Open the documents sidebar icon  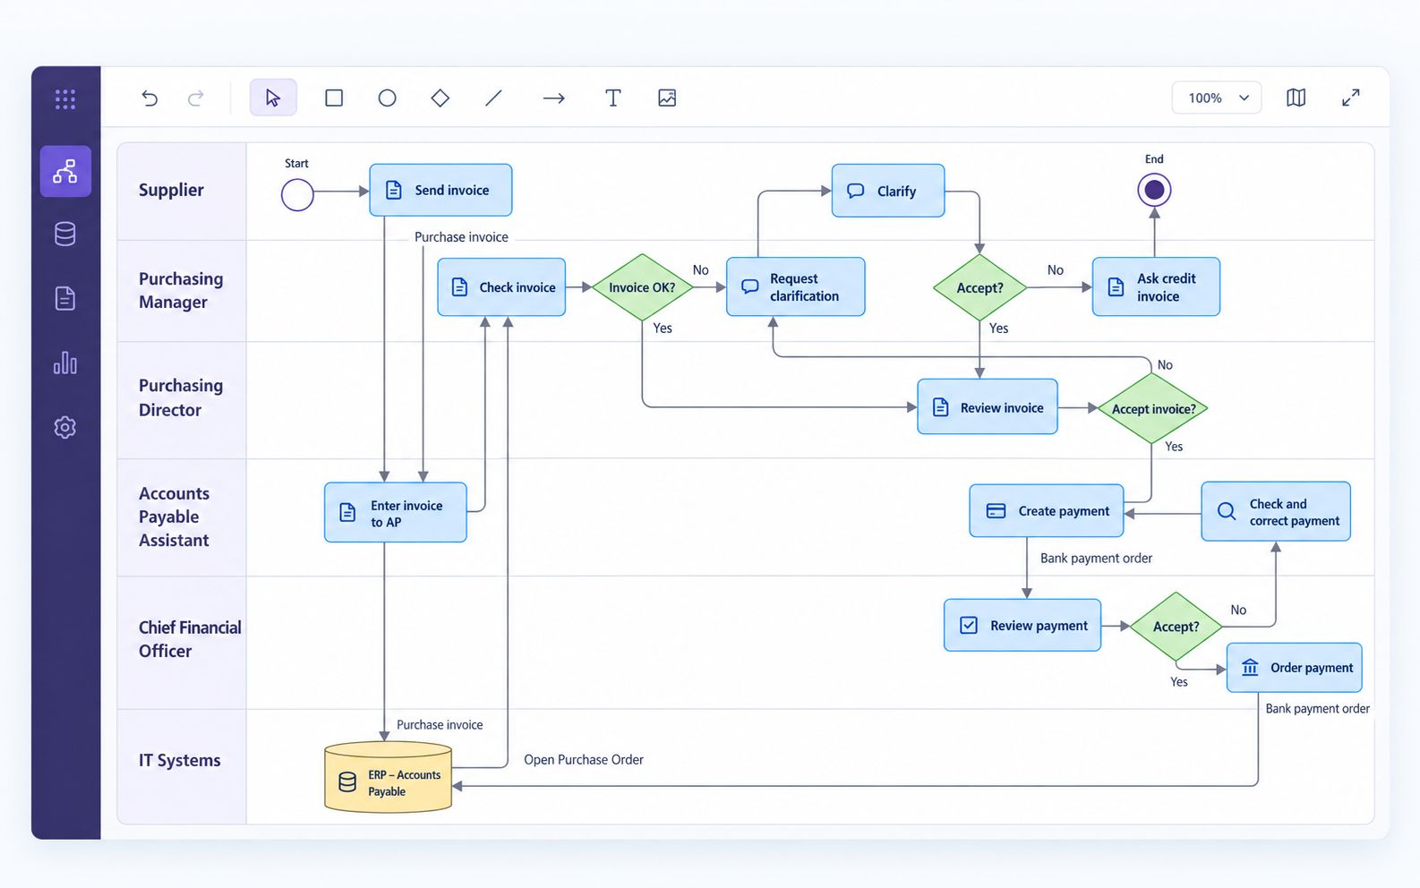(x=65, y=298)
